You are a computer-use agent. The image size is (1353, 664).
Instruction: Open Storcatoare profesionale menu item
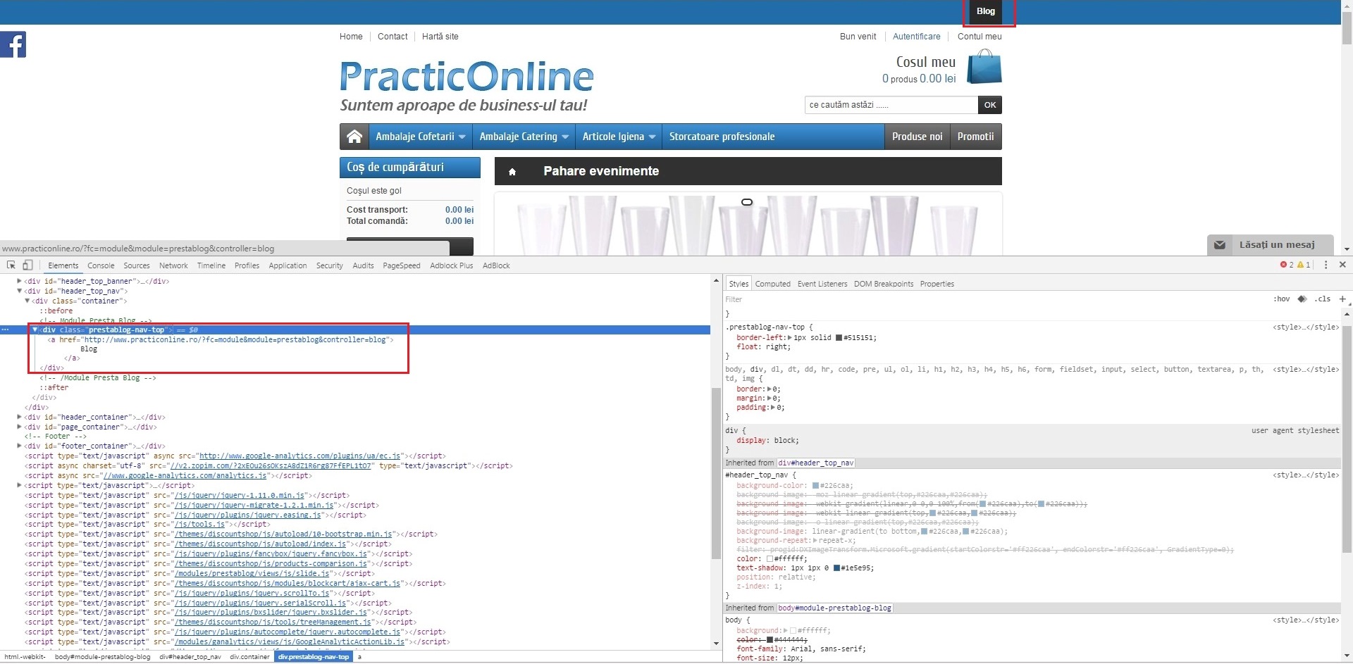click(x=722, y=137)
